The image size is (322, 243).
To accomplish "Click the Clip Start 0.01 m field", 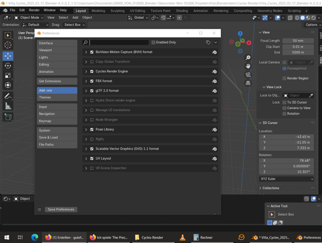I will pos(298,47).
